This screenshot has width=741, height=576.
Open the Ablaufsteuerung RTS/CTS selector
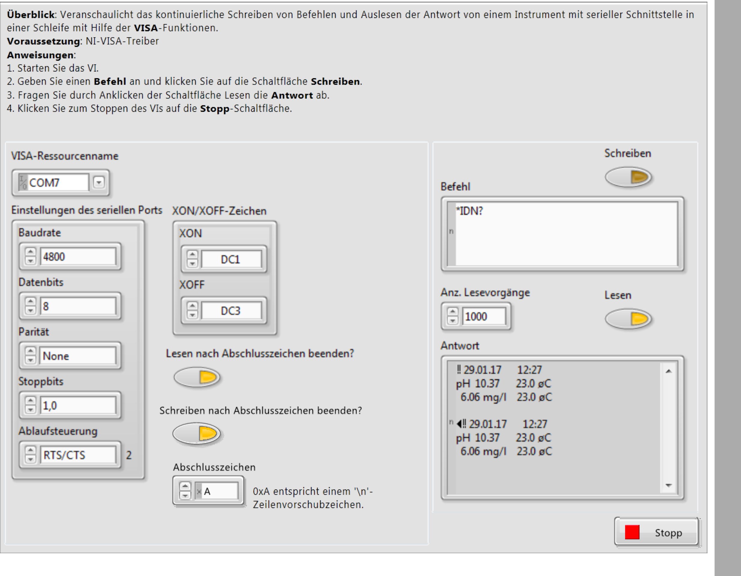[77, 455]
